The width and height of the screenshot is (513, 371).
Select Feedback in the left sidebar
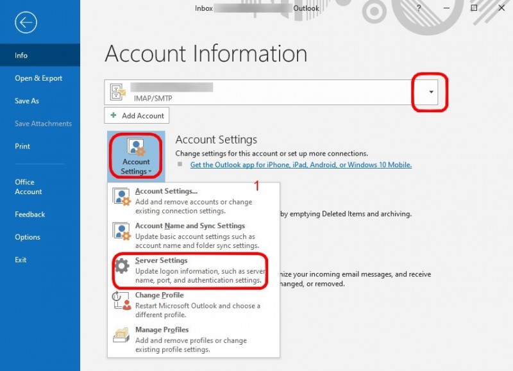pyautogui.click(x=30, y=215)
